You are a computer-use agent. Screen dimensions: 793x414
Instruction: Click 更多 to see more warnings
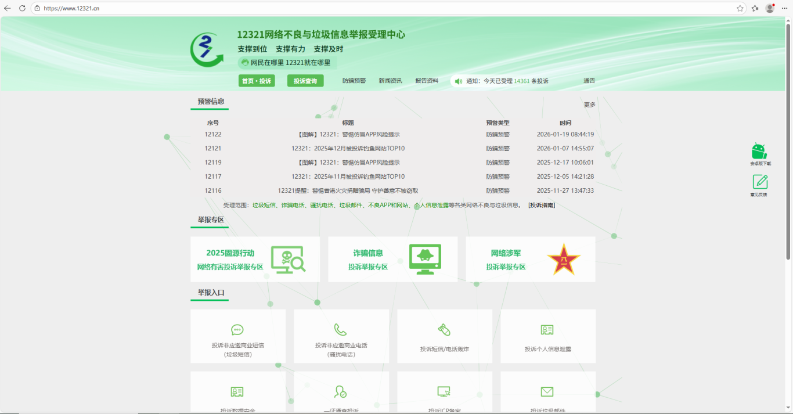point(589,105)
